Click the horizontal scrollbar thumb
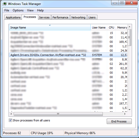Screen dimensions: 139x138 58,114
